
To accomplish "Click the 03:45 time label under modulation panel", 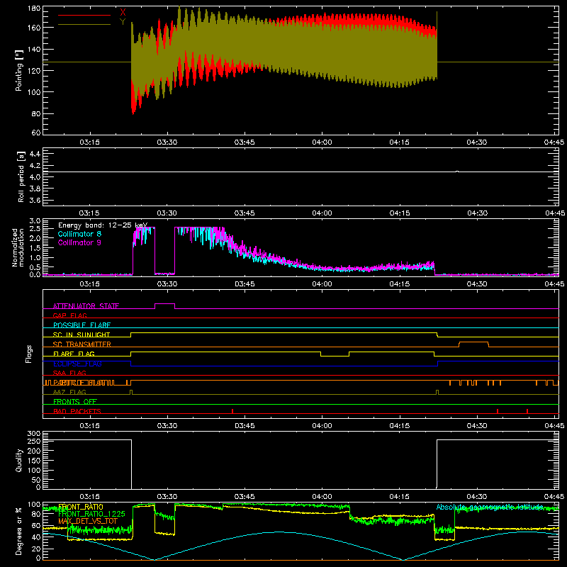I will tap(245, 284).
